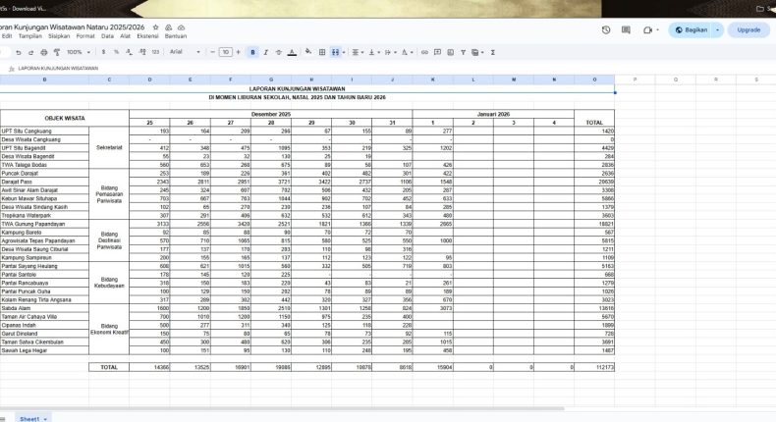Click the borders icon
The height and width of the screenshot is (422, 776).
pos(321,52)
